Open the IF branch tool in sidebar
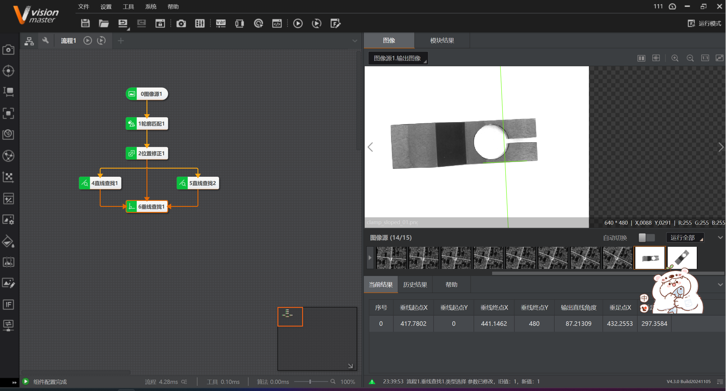This screenshot has width=726, height=391. tap(8, 305)
